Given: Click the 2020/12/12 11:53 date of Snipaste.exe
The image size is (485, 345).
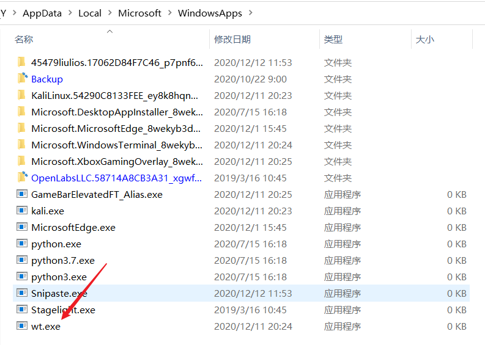Looking at the screenshot, I should point(253,294).
